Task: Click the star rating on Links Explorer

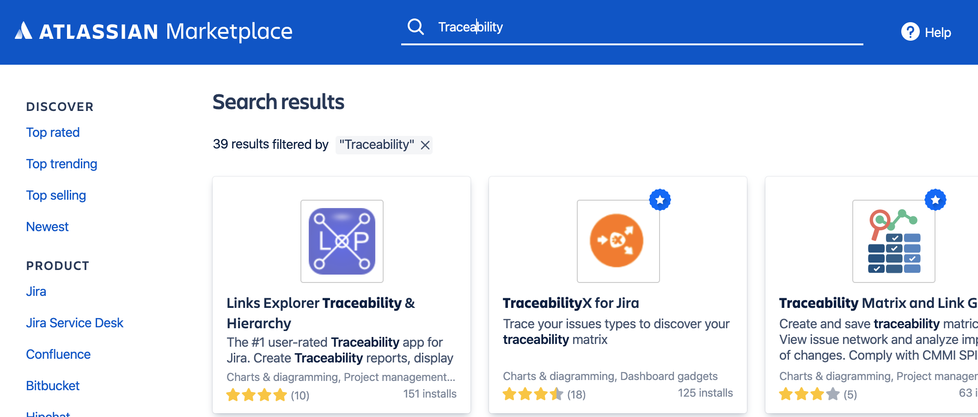Action: tap(257, 395)
